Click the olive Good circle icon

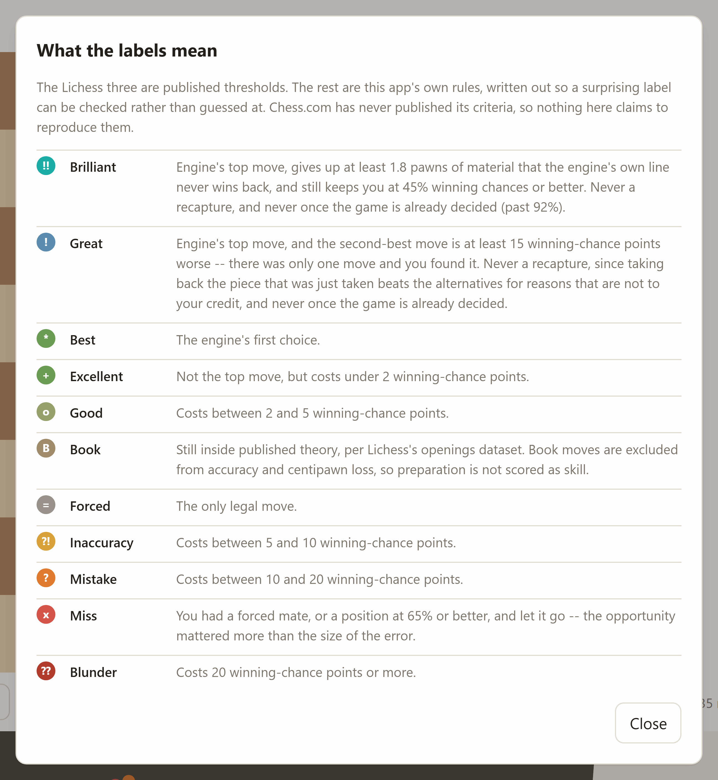tap(46, 412)
